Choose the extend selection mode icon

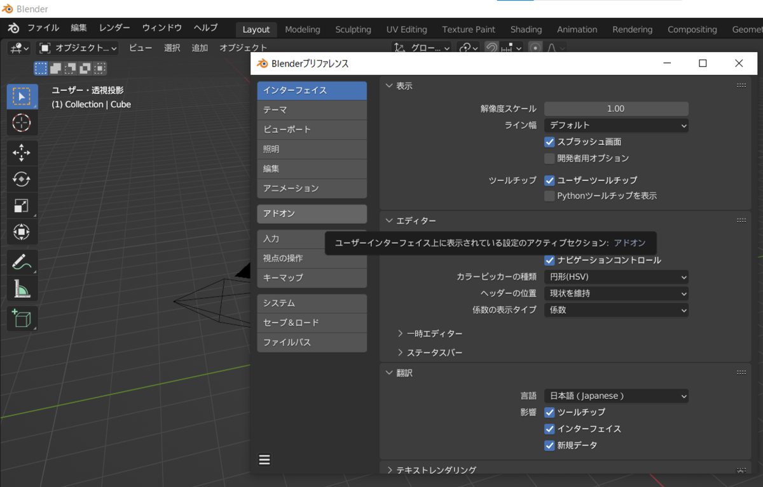56,69
